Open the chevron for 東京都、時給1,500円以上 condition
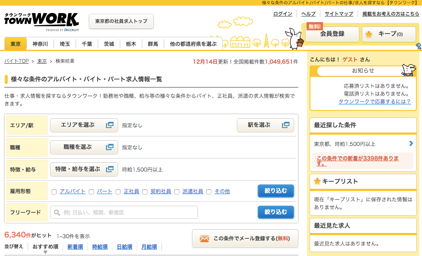 click(x=411, y=143)
